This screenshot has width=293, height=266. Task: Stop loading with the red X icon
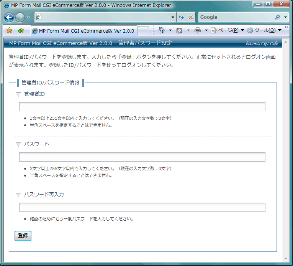(x=191, y=17)
